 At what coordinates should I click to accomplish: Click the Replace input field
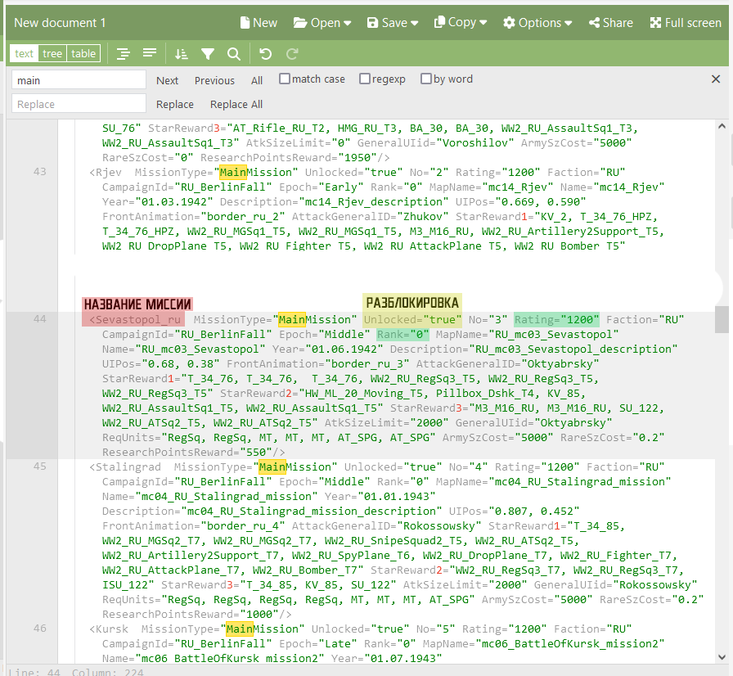79,104
